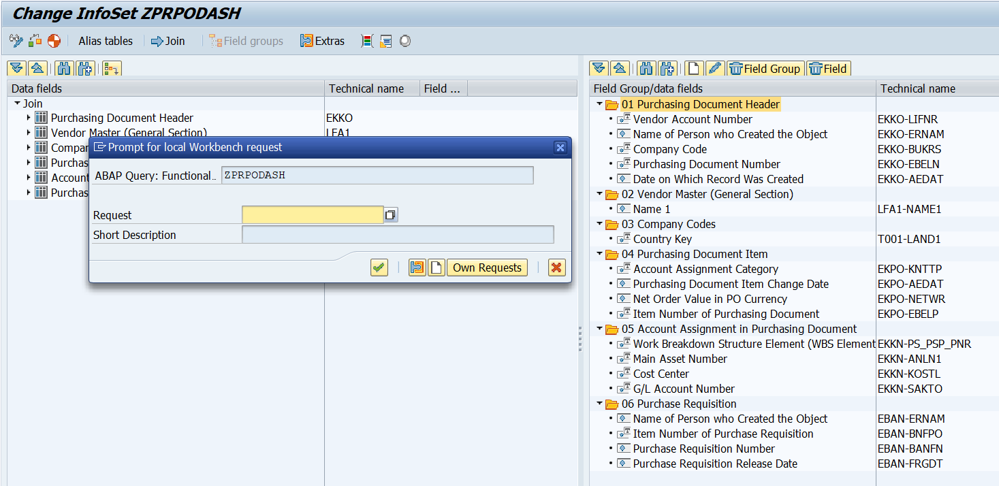Click the Join toolbar item
This screenshot has height=486, width=999.
coord(168,41)
